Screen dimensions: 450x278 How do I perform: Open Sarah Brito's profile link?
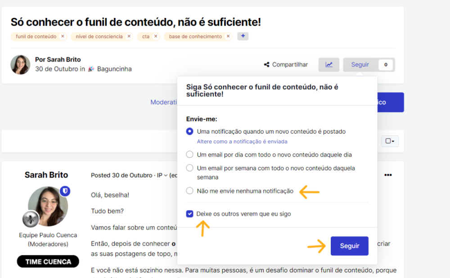coord(59,59)
